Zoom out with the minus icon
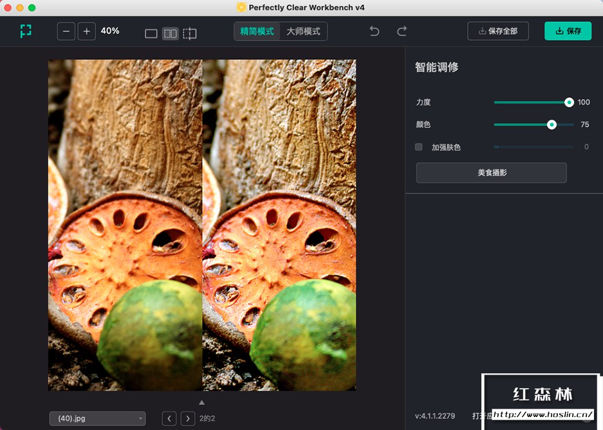Screen dimensions: 603x430 (x=66, y=31)
